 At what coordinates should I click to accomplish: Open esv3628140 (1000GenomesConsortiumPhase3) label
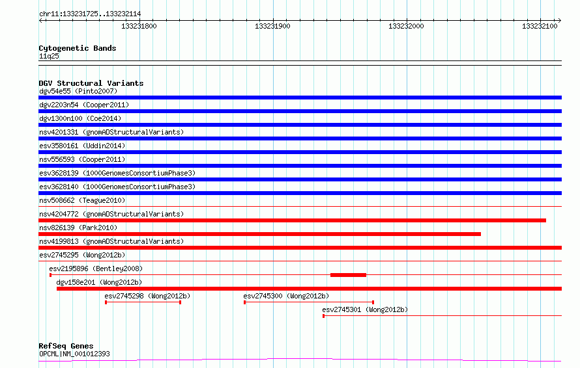pyautogui.click(x=117, y=187)
